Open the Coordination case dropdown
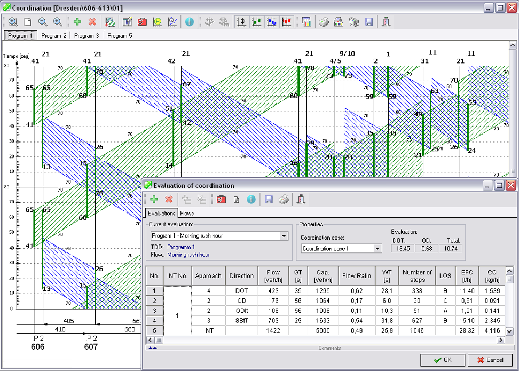The width and height of the screenshot is (519, 371). [378, 248]
